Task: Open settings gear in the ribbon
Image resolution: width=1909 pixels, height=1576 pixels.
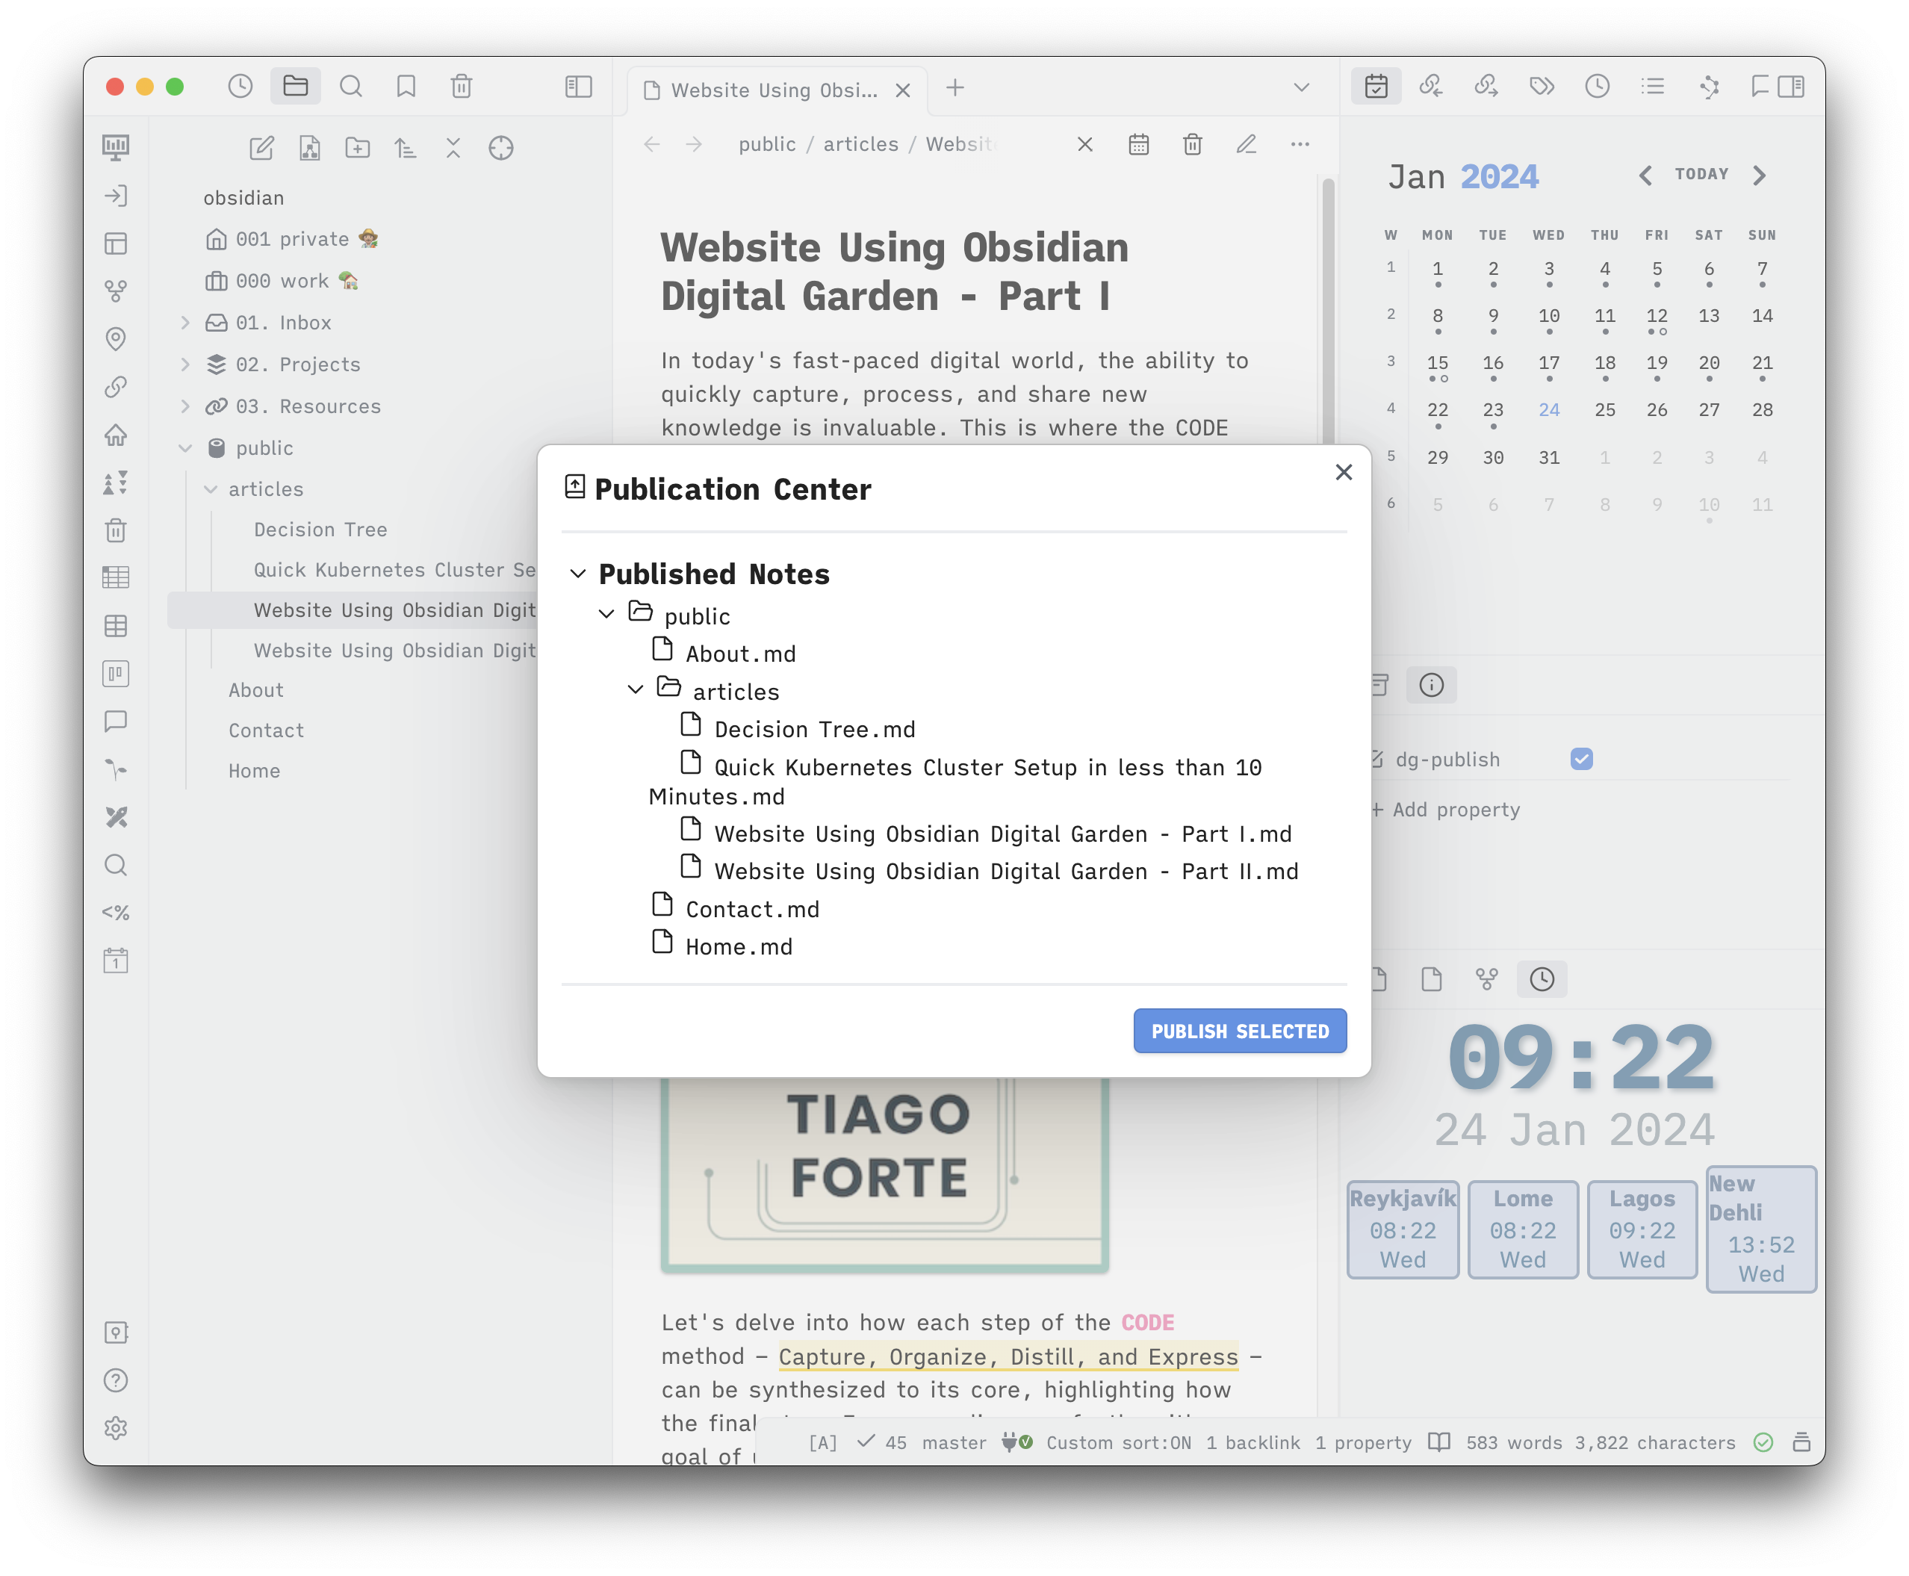Action: click(x=115, y=1428)
